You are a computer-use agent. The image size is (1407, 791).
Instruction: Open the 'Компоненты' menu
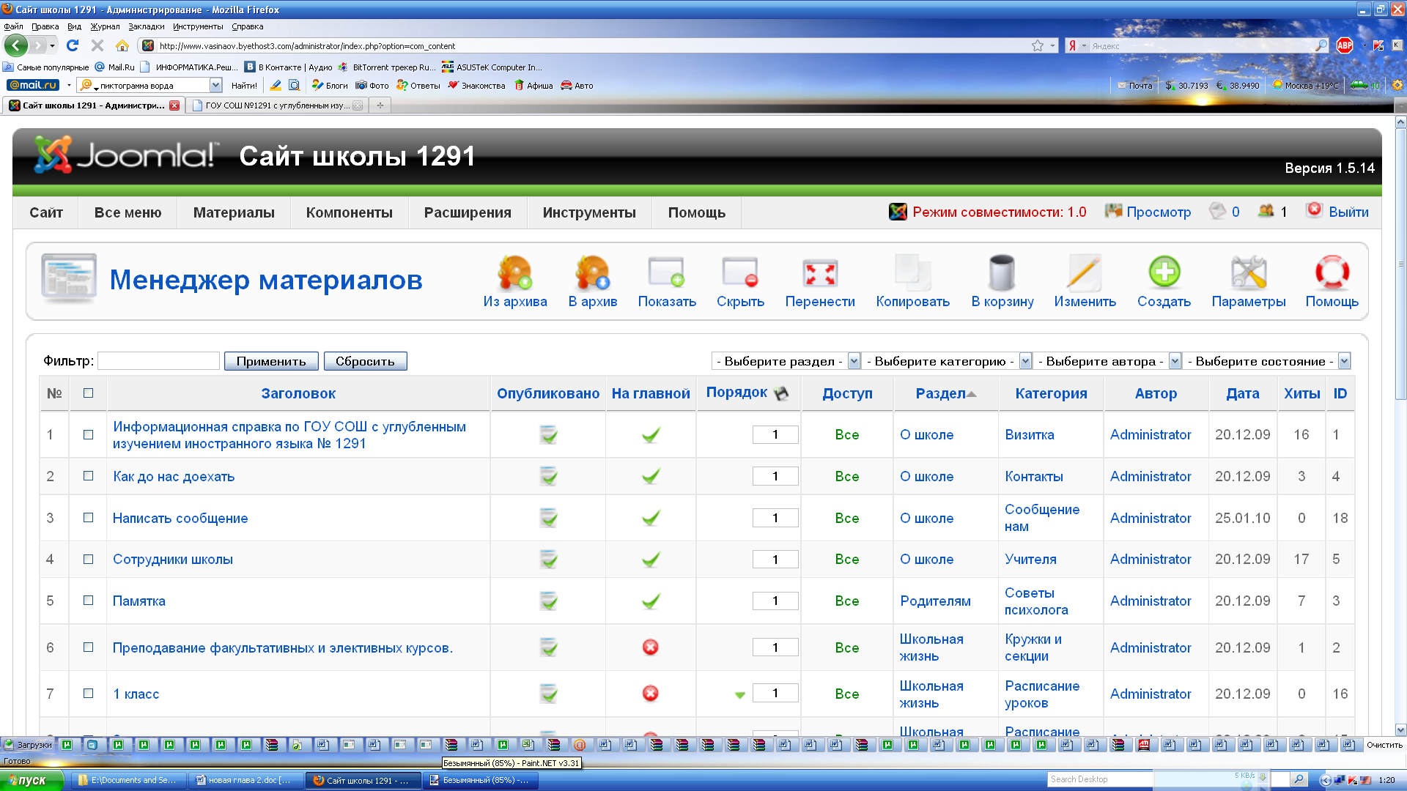[349, 212]
